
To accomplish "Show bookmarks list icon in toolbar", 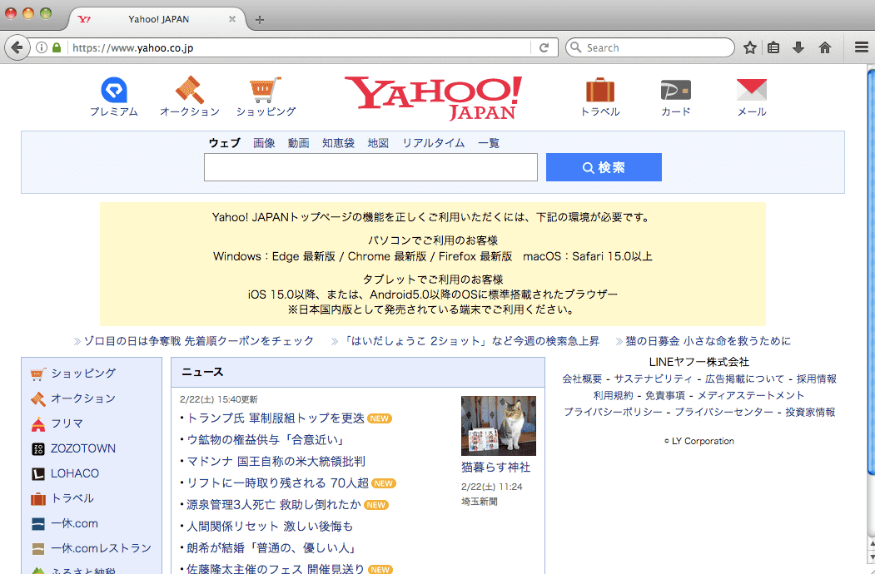I will [x=773, y=47].
